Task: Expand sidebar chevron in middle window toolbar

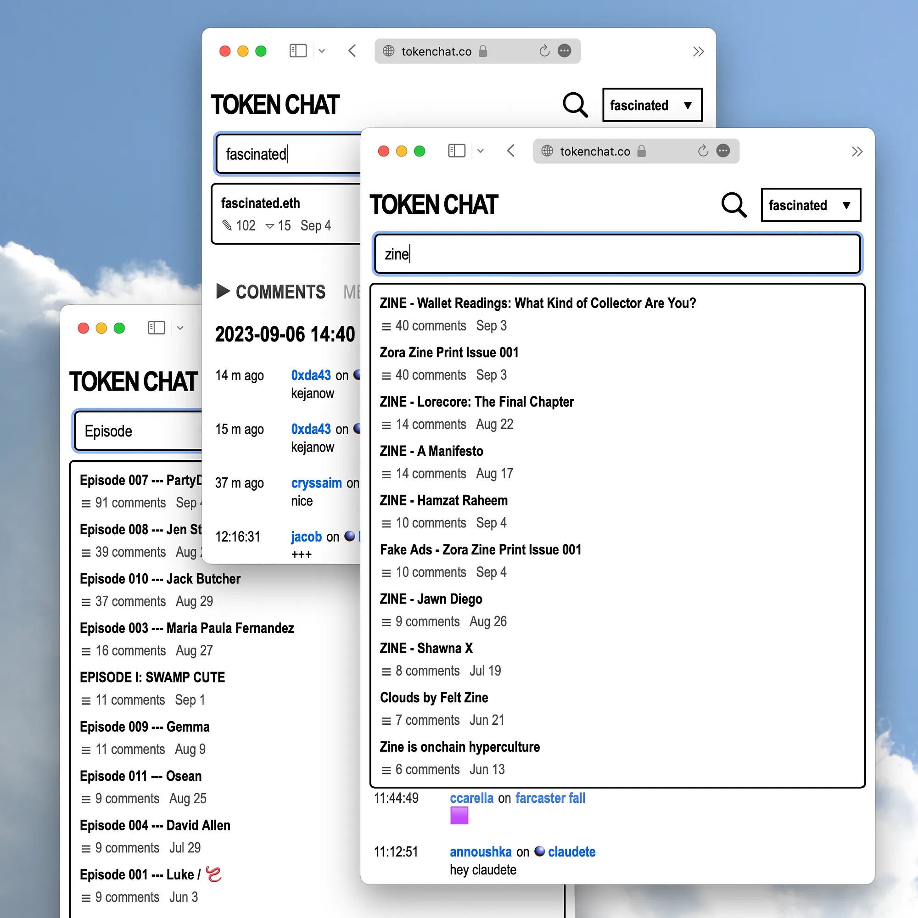Action: [322, 51]
